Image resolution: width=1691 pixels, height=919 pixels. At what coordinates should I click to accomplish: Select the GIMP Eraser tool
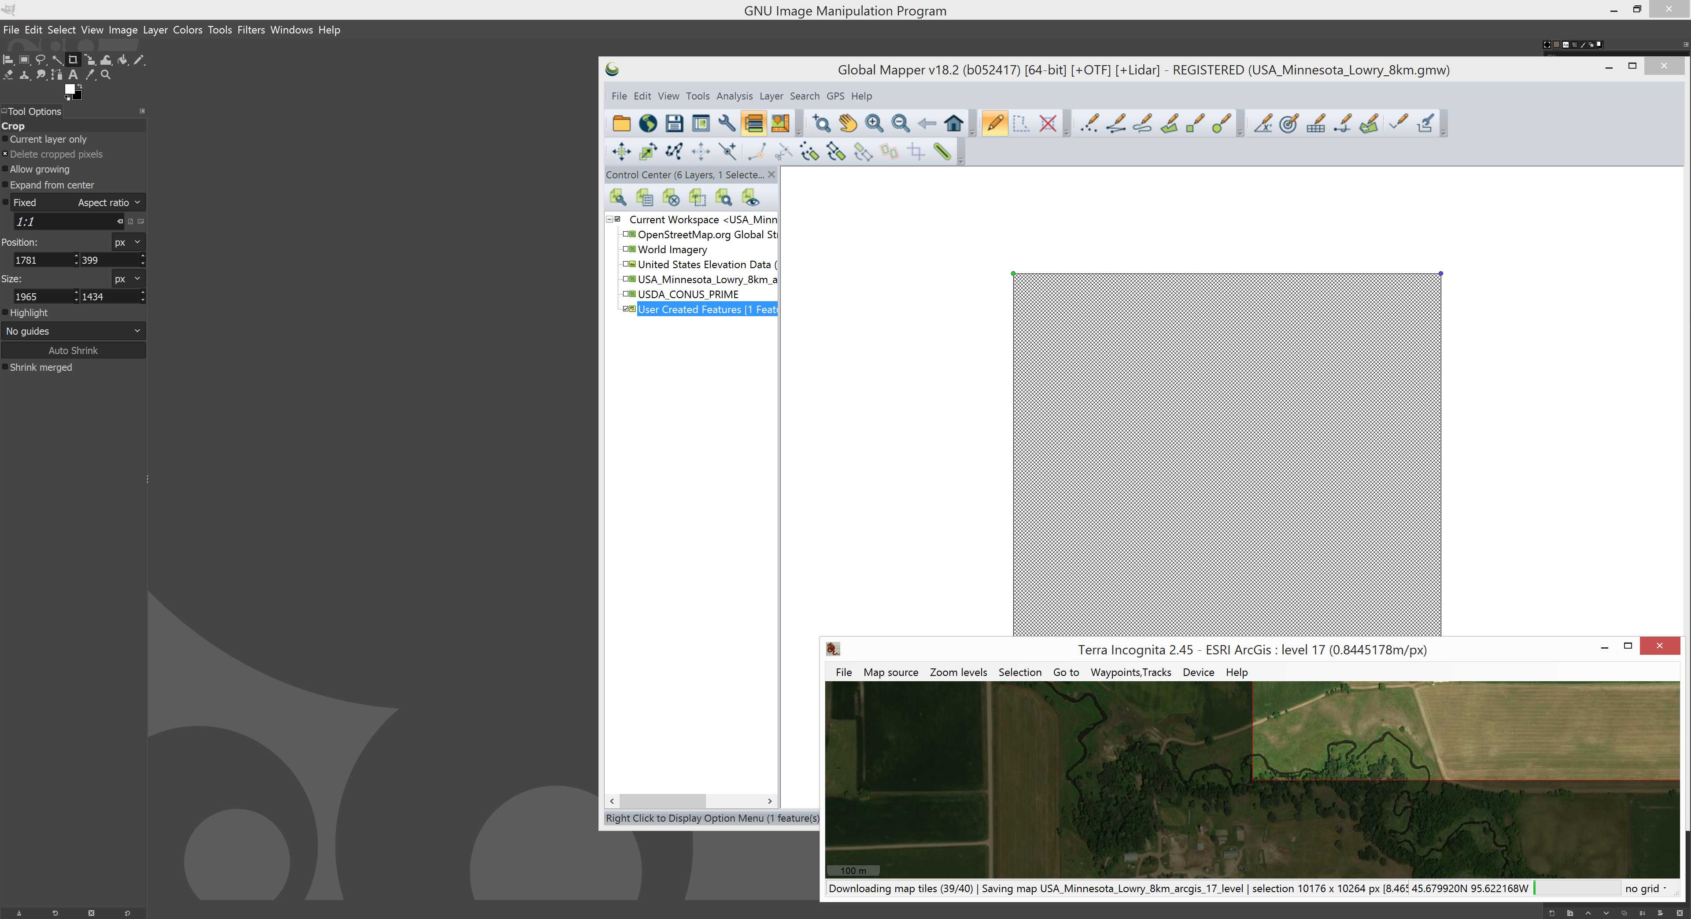tap(8, 75)
